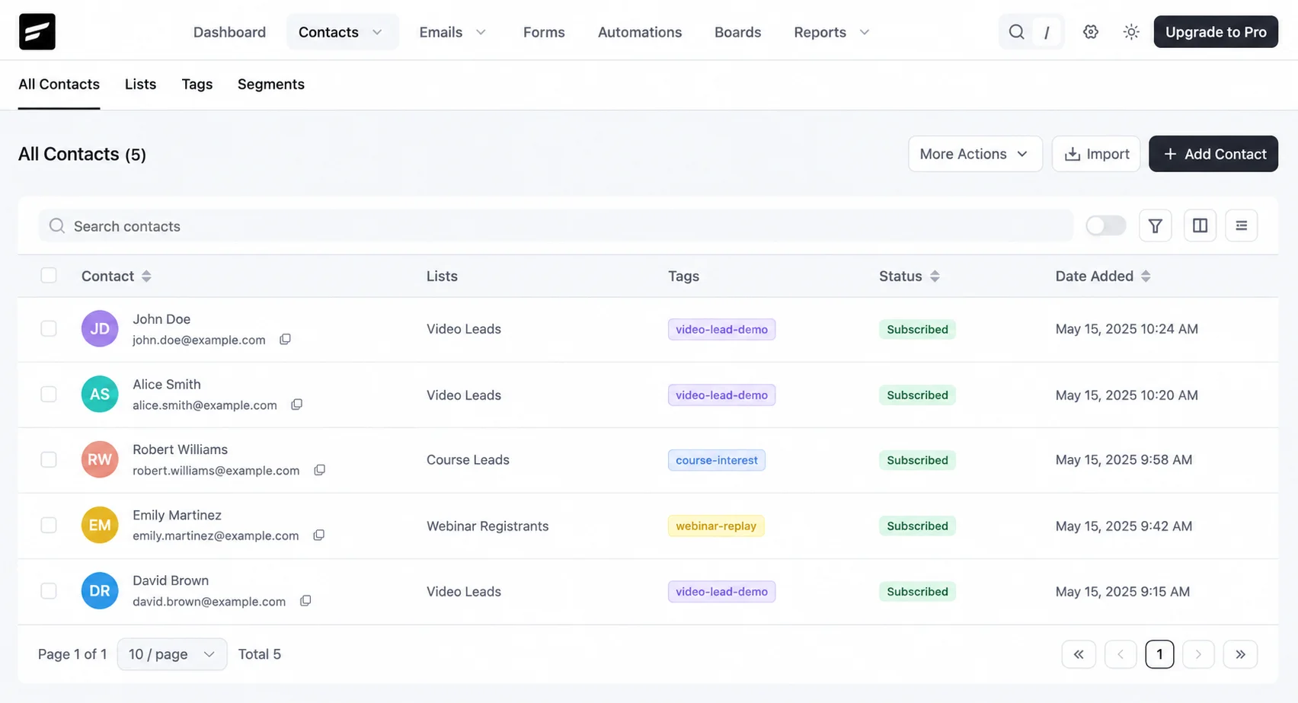
Task: Toggle the switch beside search bar
Action: 1106,225
